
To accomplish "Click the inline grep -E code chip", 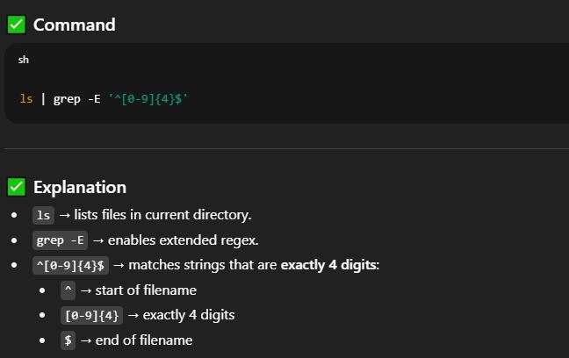I will [x=60, y=240].
